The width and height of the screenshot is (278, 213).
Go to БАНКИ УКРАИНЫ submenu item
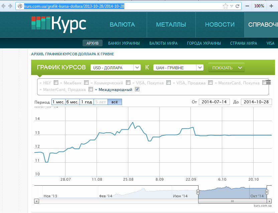pos(124,43)
